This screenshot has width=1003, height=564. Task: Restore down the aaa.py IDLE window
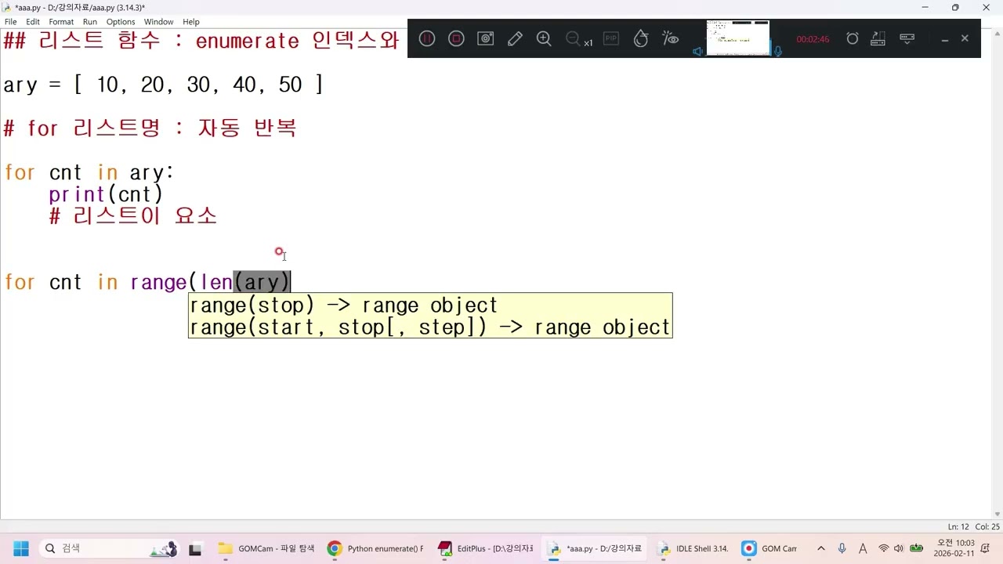click(955, 8)
